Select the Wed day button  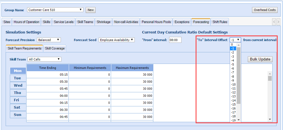(x=18, y=86)
